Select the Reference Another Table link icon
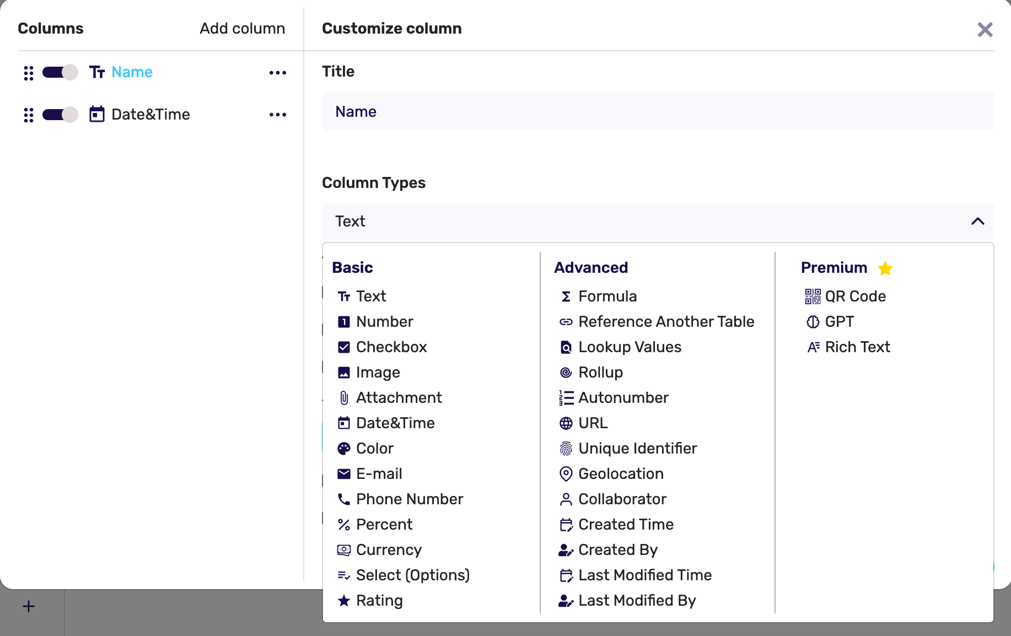Viewport: 1011px width, 636px height. [566, 322]
